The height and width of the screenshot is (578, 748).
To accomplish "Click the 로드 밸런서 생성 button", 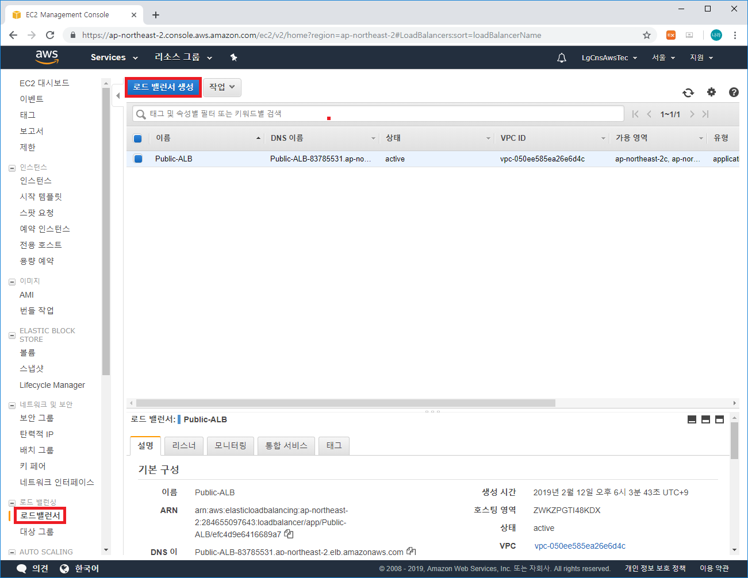I will (x=163, y=87).
